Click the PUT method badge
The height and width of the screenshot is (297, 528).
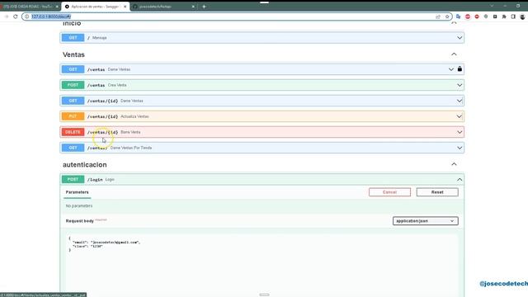coord(73,116)
